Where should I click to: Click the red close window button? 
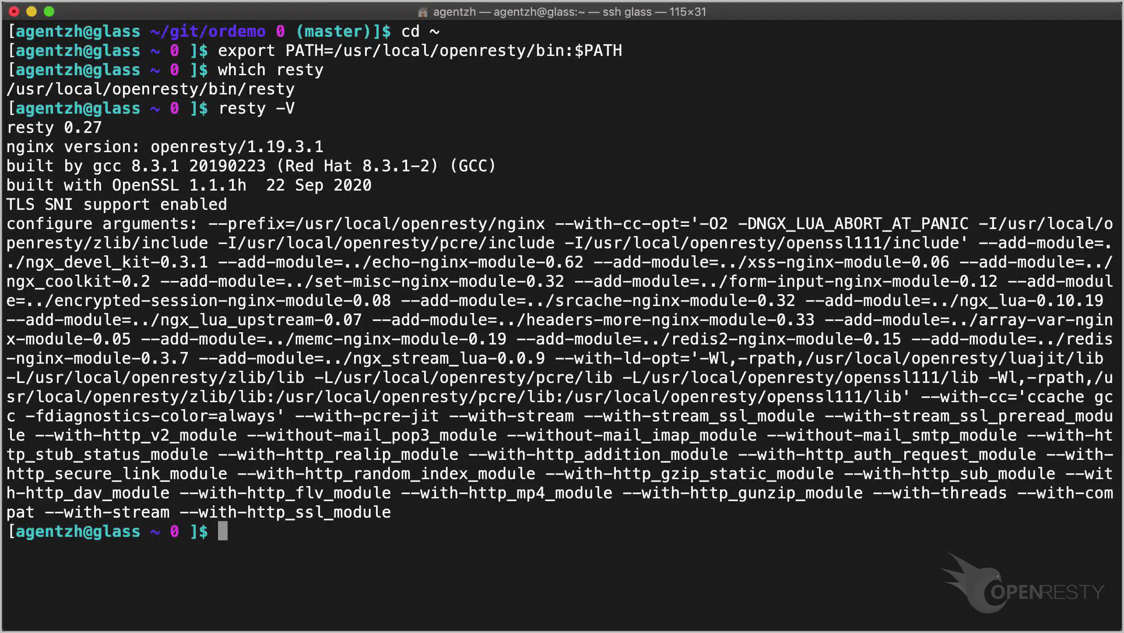coord(14,11)
